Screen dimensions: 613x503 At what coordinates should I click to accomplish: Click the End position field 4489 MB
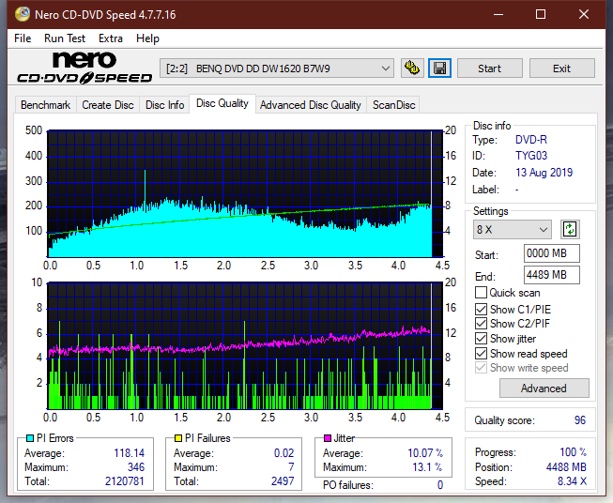pyautogui.click(x=551, y=275)
